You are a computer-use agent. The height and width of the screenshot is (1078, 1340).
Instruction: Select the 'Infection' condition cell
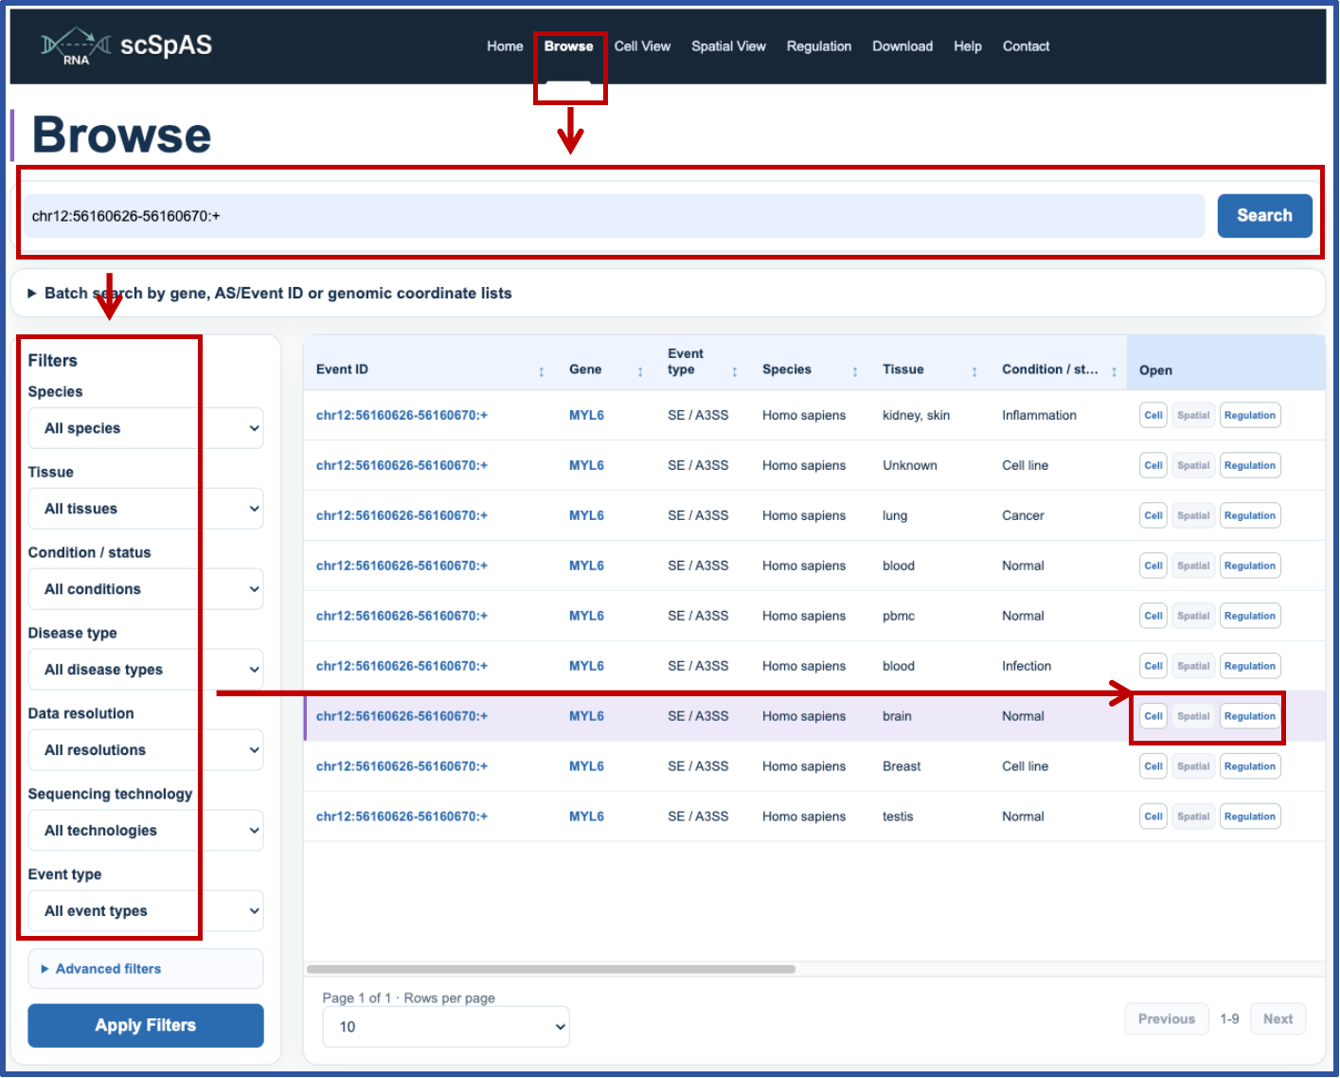[x=1027, y=667]
